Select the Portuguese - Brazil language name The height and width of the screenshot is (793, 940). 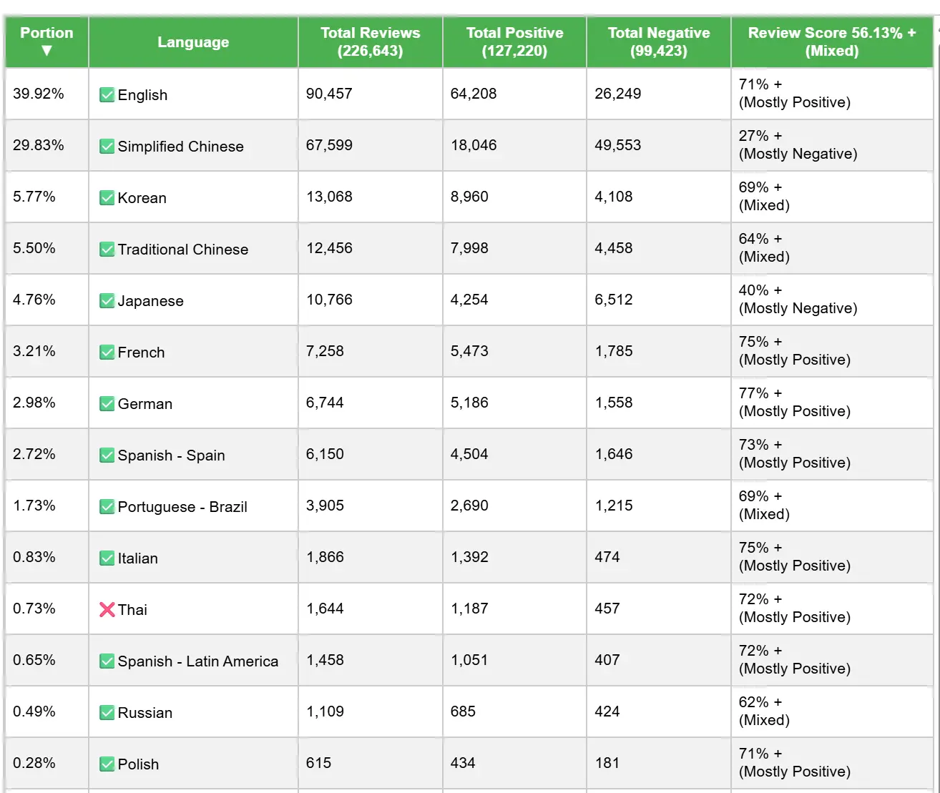[182, 507]
